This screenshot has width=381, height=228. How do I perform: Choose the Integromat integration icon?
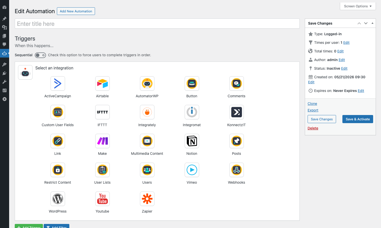192,112
